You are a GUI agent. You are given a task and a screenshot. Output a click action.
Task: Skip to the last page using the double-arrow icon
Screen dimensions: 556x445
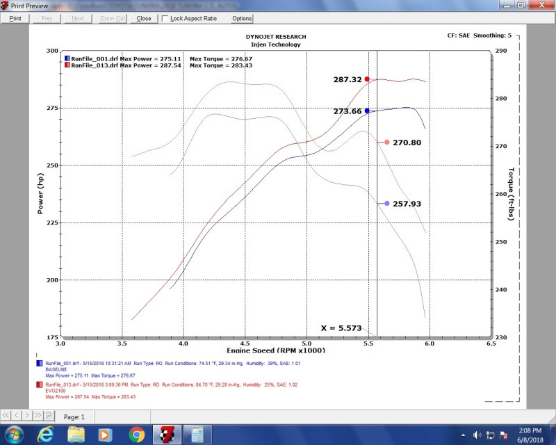38,416
